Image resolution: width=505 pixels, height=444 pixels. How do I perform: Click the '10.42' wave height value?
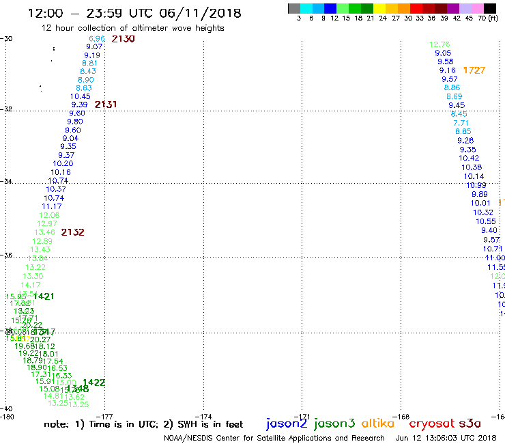pyautogui.click(x=469, y=158)
